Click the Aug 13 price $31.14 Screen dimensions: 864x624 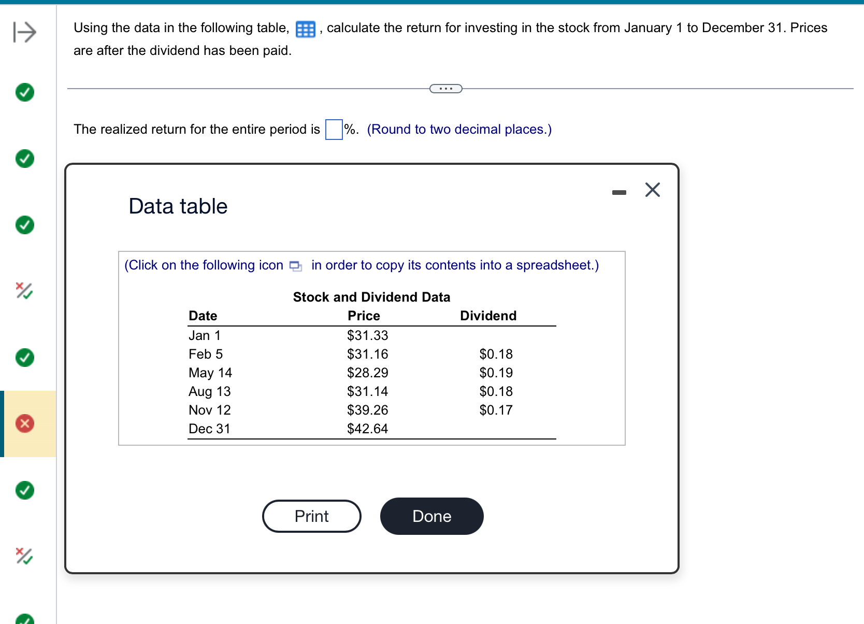point(368,392)
